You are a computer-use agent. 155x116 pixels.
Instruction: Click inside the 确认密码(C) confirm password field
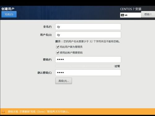pos(88,73)
